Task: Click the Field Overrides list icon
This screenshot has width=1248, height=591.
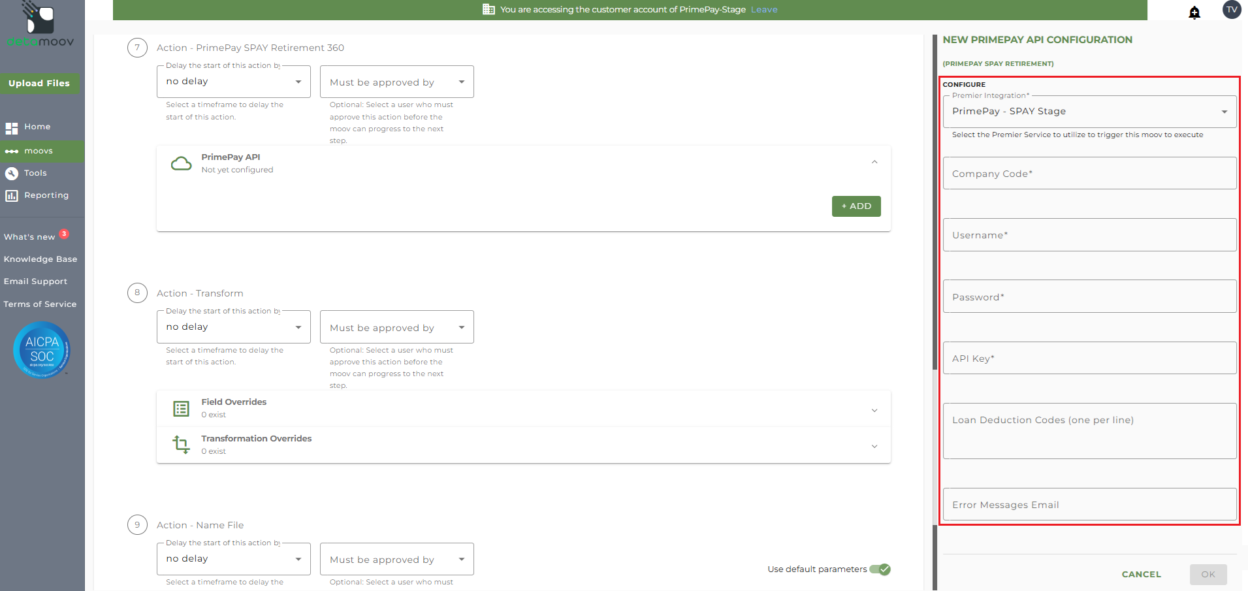Action: pyautogui.click(x=182, y=409)
